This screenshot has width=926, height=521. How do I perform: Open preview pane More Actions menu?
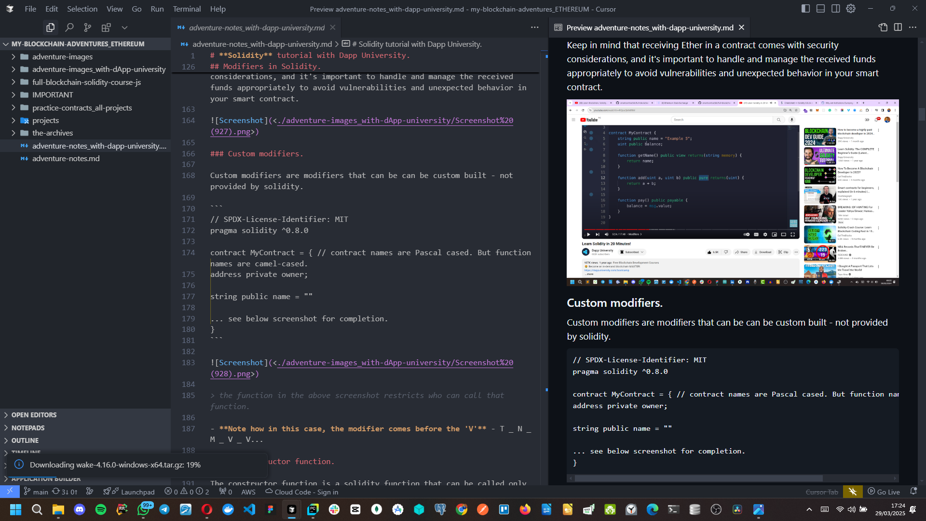coord(912,27)
